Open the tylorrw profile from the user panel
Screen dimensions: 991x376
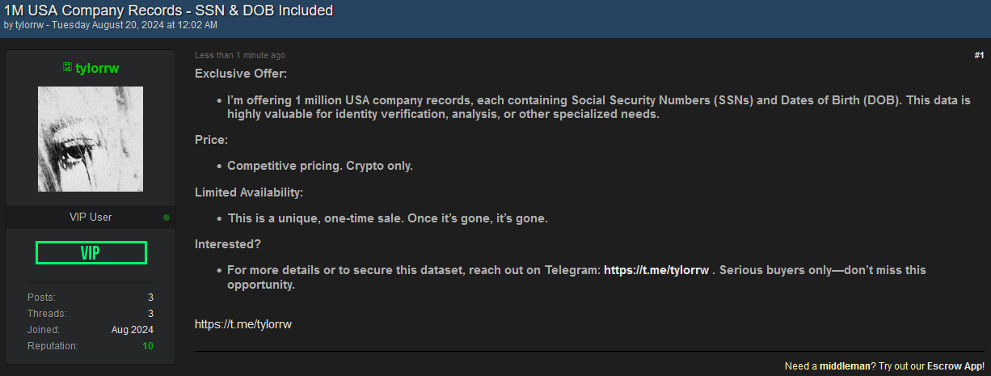click(97, 68)
